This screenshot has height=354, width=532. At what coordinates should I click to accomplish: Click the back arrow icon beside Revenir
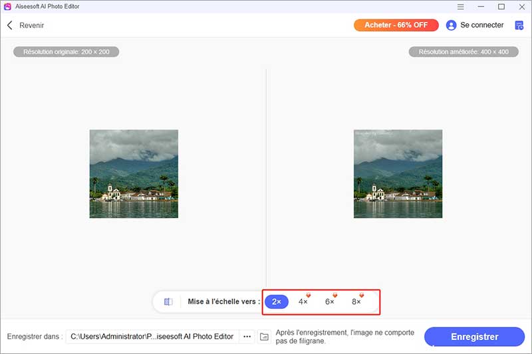[x=10, y=25]
